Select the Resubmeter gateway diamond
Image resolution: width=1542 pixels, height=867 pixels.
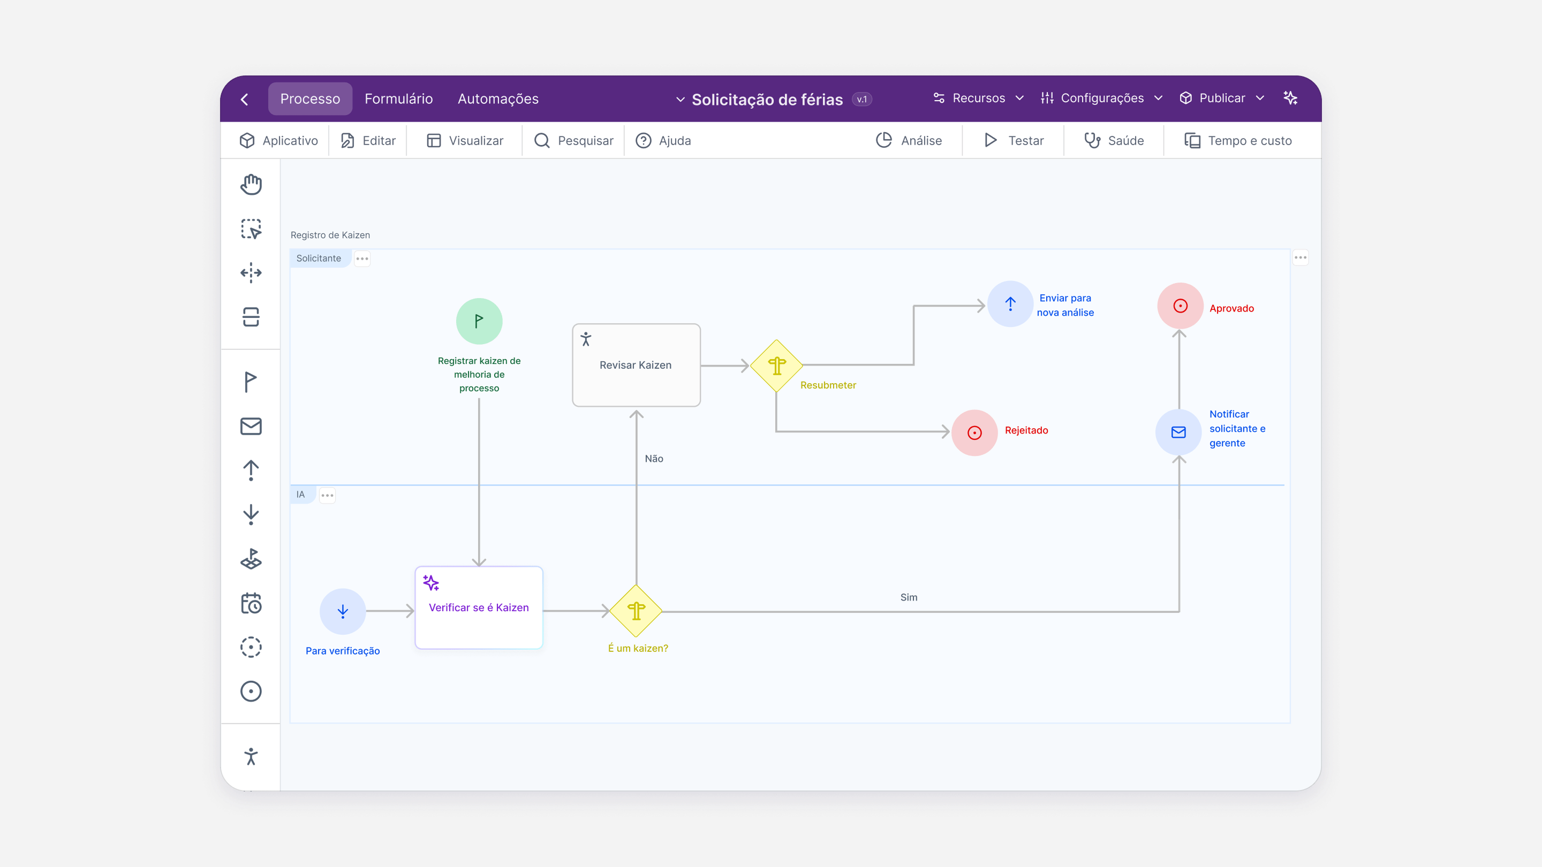776,366
